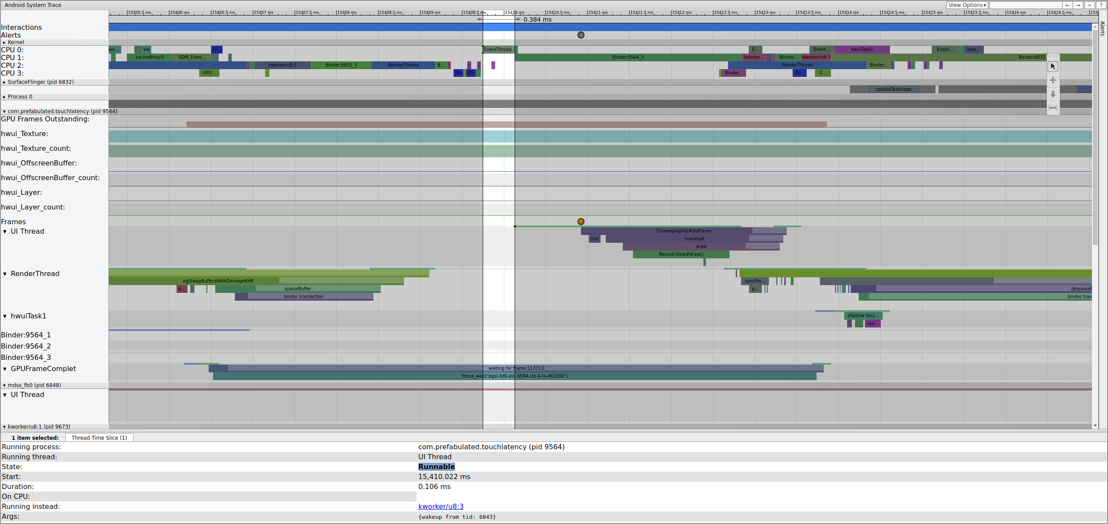Click the chevron overflow button in the toolbar

[x=1089, y=5]
